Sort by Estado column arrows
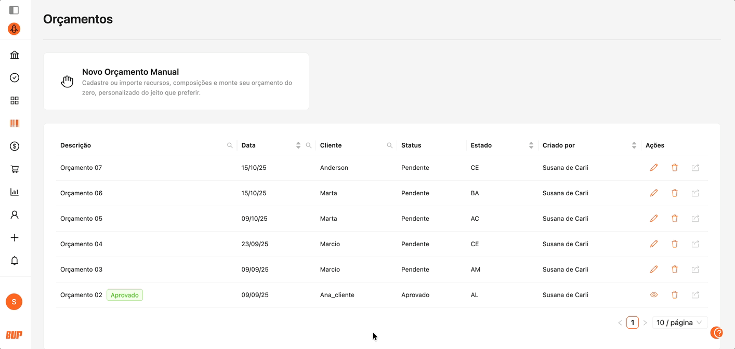This screenshot has height=349, width=735. (531, 145)
